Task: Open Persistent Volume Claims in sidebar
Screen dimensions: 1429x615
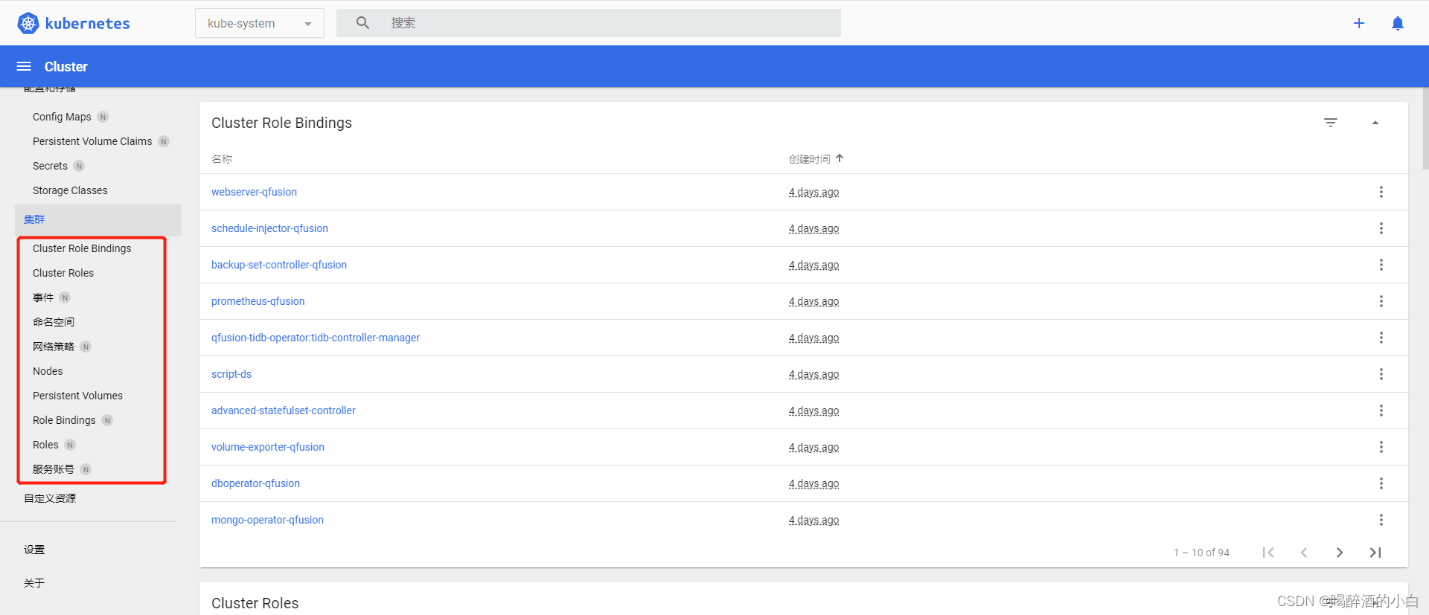Action: coord(92,141)
